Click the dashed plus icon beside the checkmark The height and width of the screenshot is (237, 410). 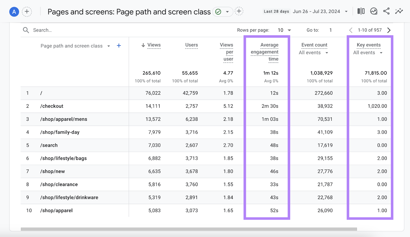239,11
